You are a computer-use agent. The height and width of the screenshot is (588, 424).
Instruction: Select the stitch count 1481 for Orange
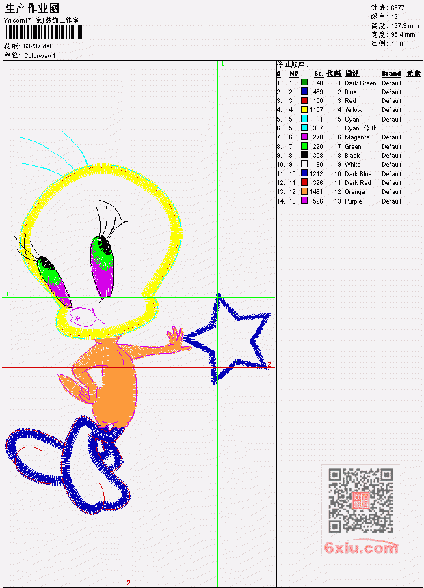(x=316, y=192)
